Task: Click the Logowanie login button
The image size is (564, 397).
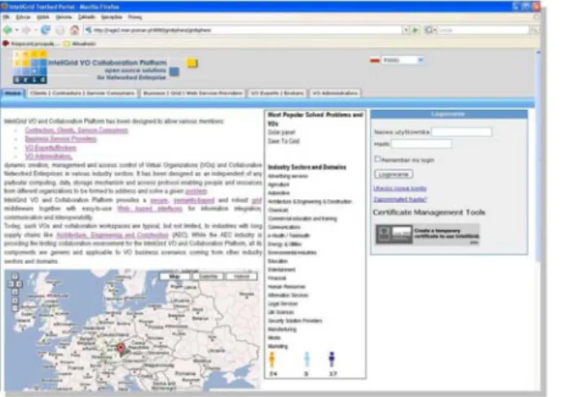Action: click(394, 174)
